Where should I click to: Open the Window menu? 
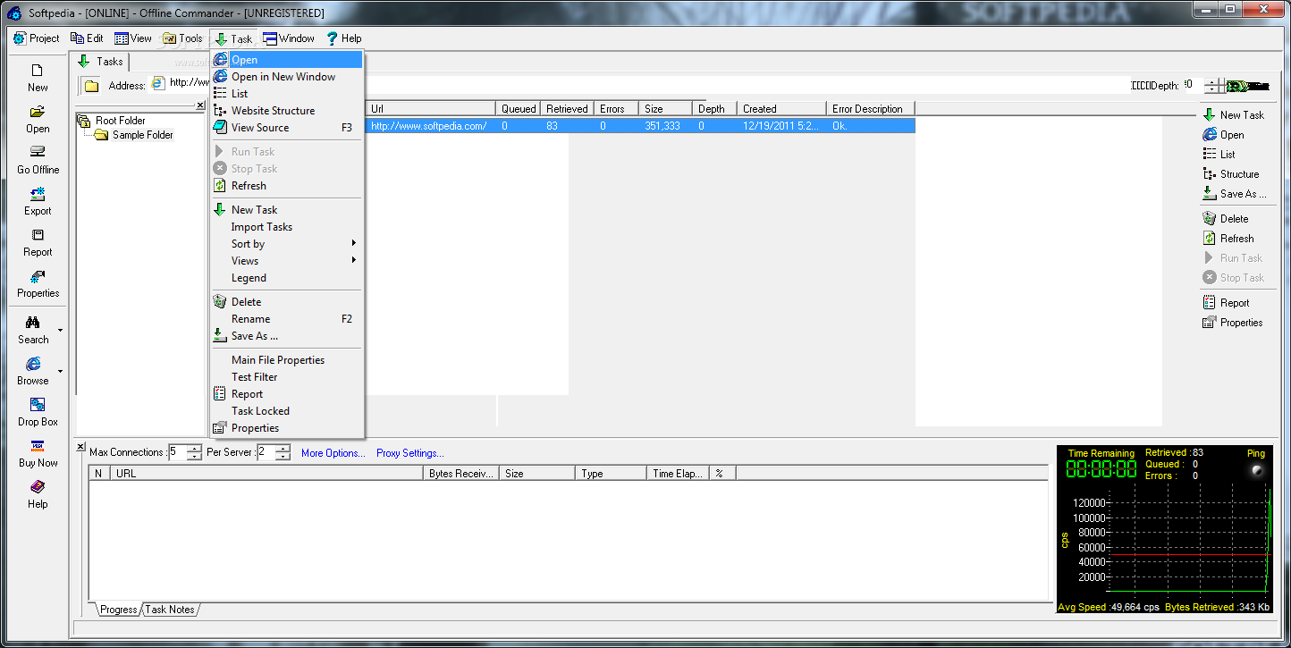coord(289,38)
